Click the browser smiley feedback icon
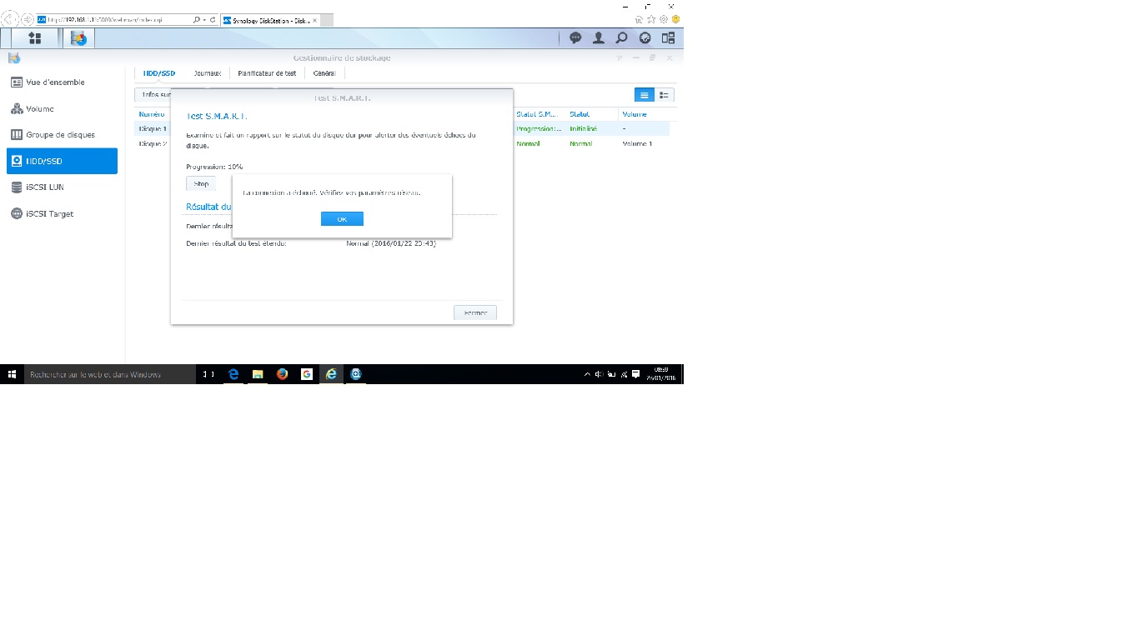1139x640 pixels. (675, 19)
